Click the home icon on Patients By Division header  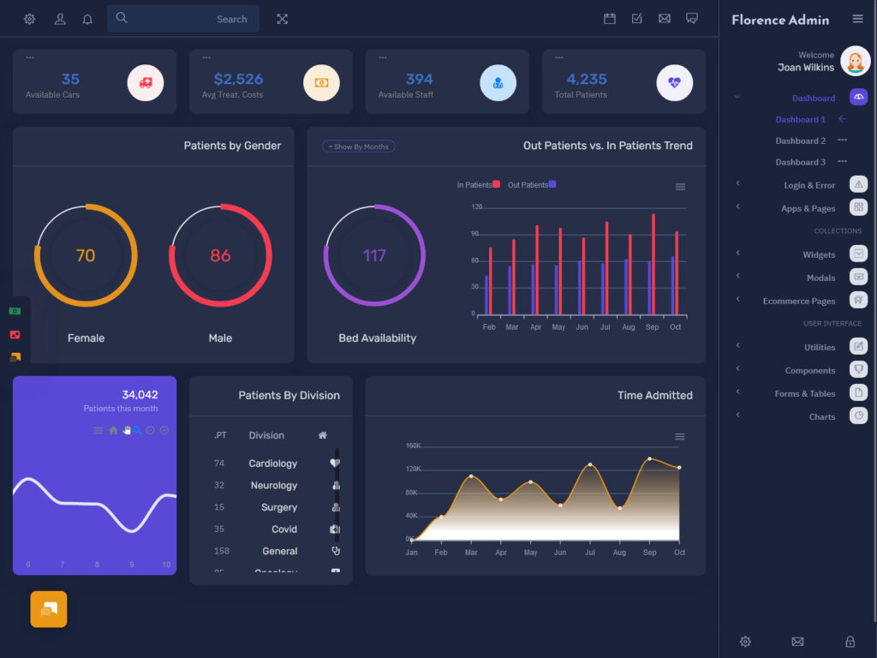[x=322, y=435]
